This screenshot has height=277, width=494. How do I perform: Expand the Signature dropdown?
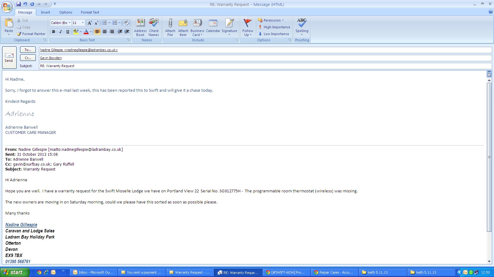coord(229,35)
